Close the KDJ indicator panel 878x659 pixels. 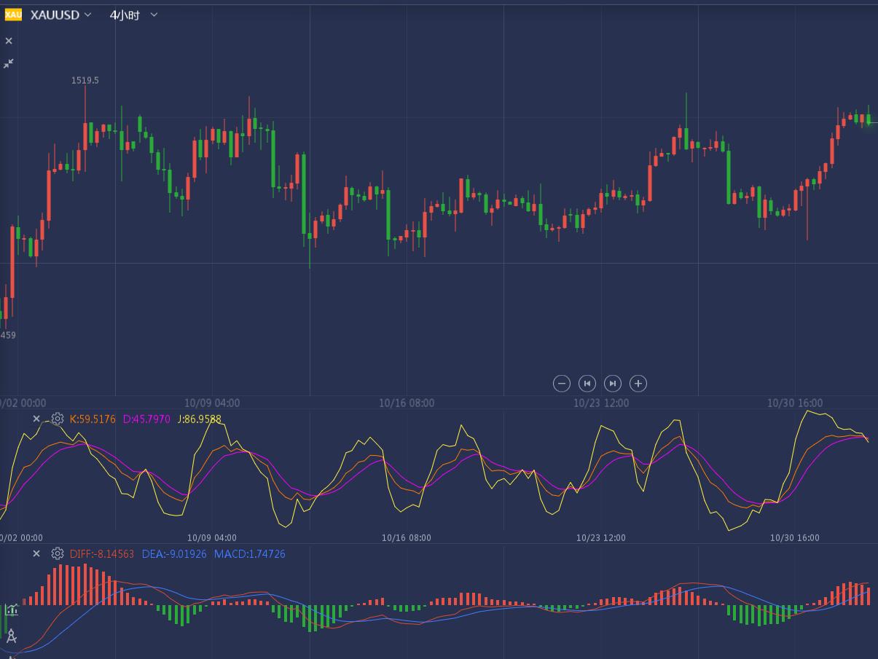click(36, 419)
